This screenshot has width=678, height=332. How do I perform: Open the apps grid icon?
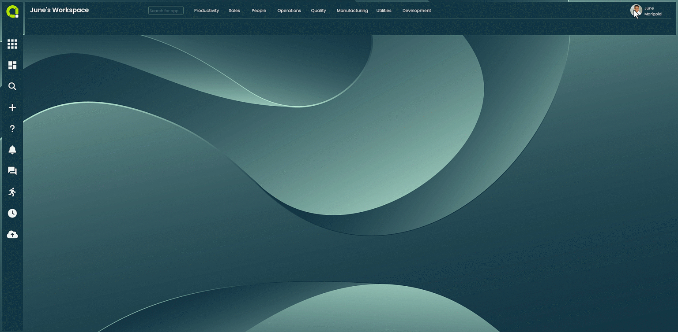tap(12, 44)
